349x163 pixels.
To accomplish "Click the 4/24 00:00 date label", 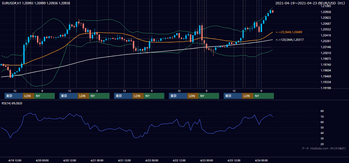I will [x=261, y=160].
